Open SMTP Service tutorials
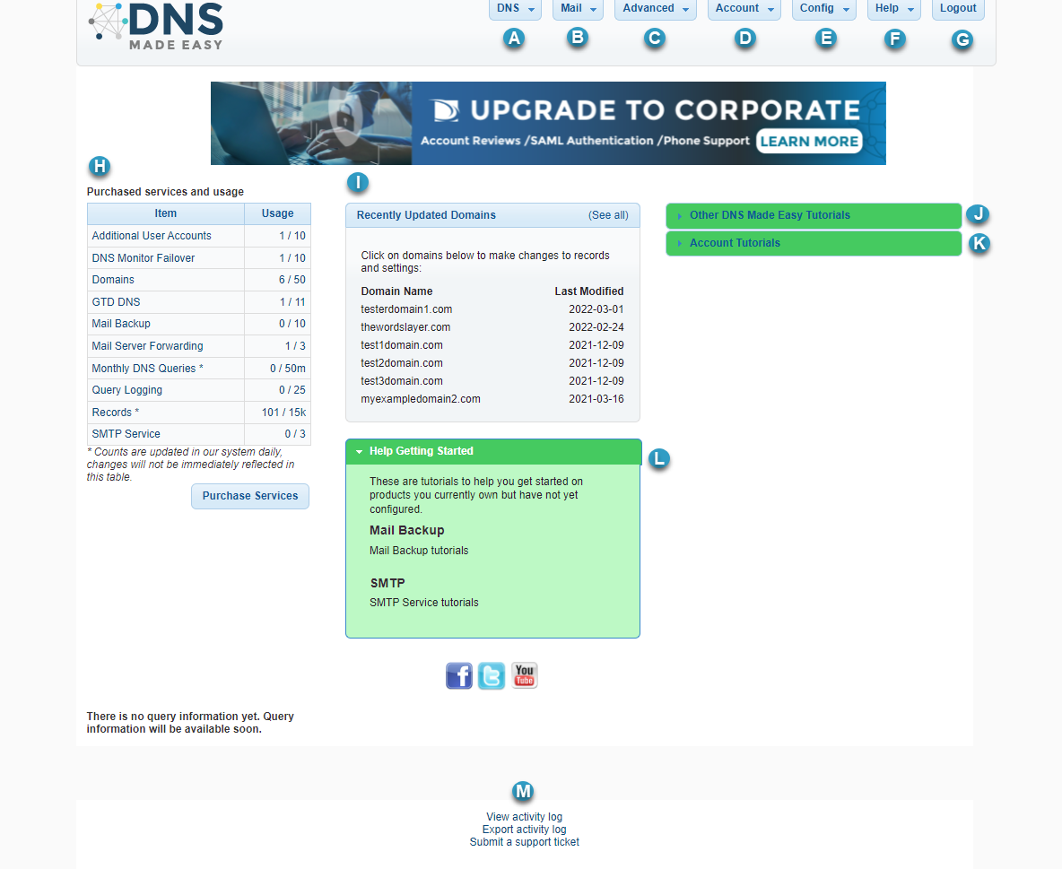This screenshot has height=869, width=1062. click(x=424, y=603)
